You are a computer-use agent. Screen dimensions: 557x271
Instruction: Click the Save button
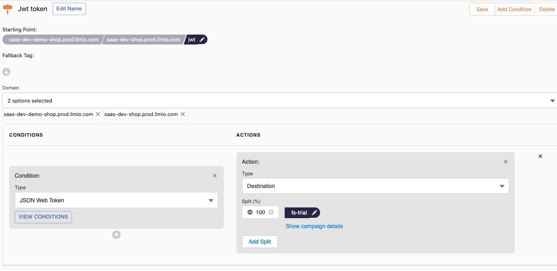[482, 9]
